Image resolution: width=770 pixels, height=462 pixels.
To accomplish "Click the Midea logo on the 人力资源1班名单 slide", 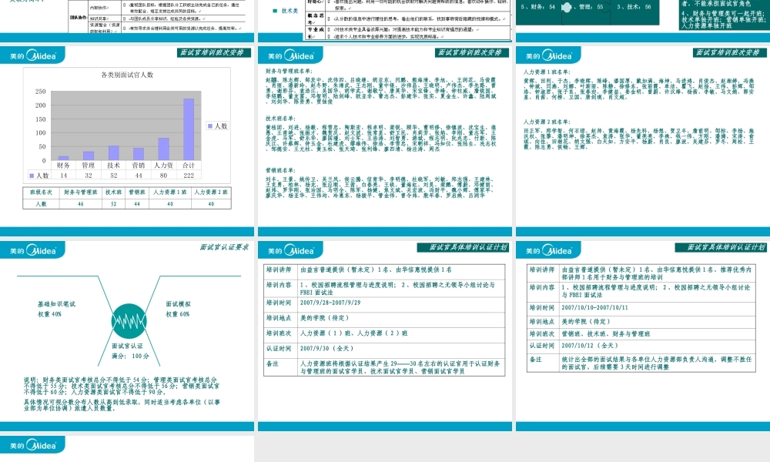I will (x=548, y=55).
